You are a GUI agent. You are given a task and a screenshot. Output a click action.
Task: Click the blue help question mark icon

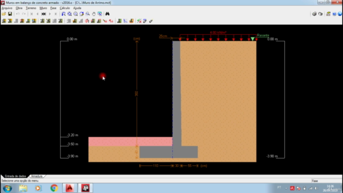coord(334,14)
